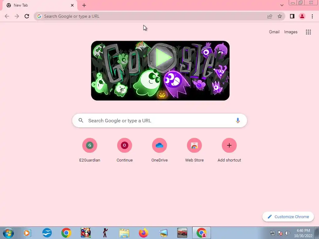Bookmark this tab with the star icon
The height and width of the screenshot is (239, 319).
[280, 16]
